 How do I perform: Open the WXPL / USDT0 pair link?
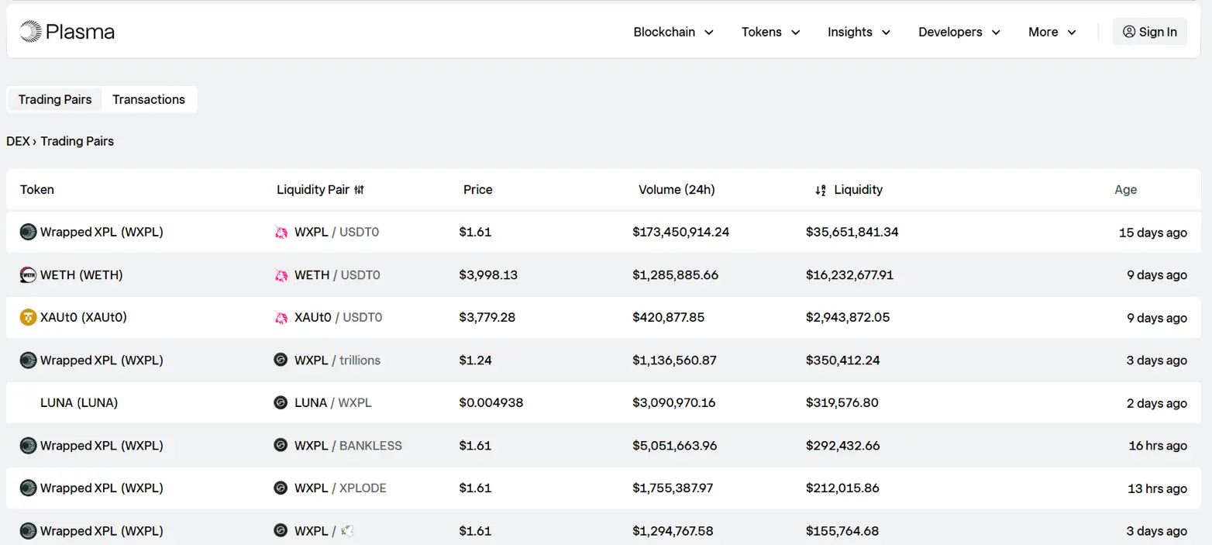336,232
